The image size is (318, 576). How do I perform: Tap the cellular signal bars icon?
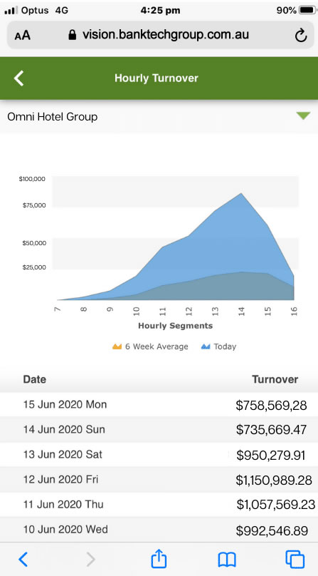tap(11, 10)
